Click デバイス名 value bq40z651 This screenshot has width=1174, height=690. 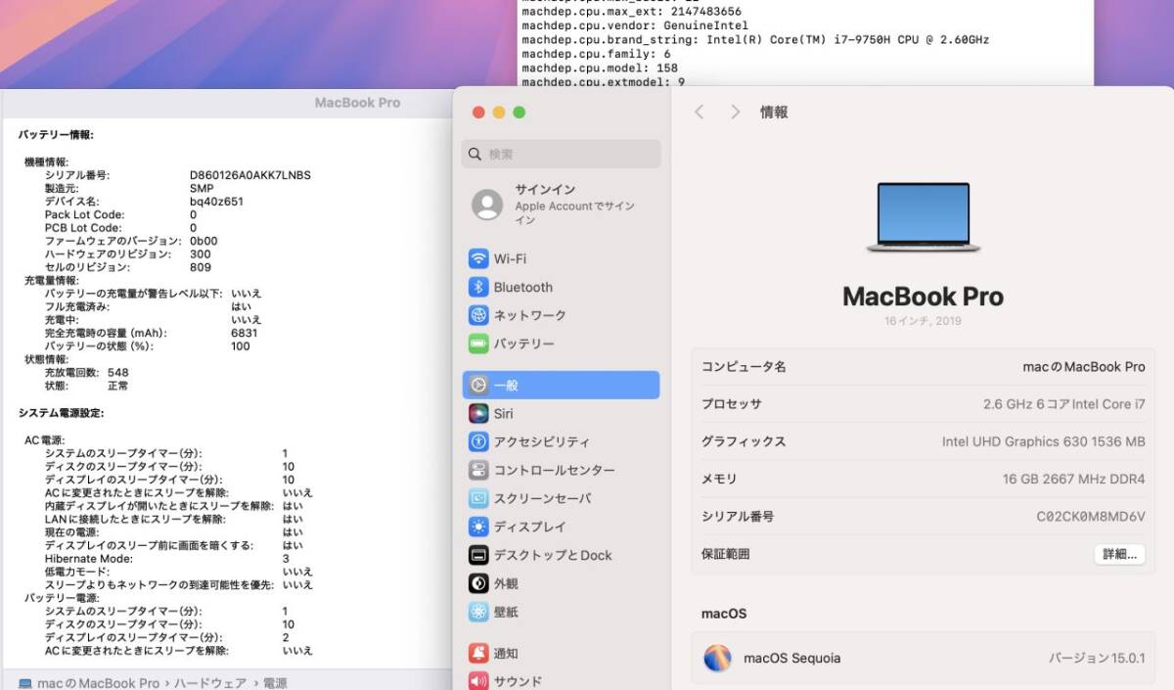216,202
